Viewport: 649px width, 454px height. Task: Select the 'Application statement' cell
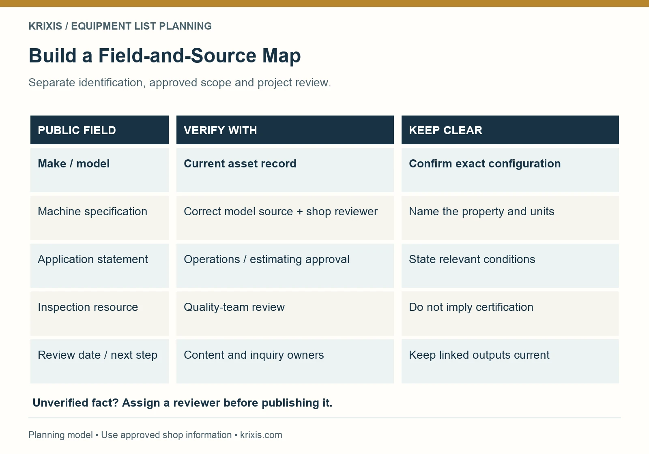click(99, 266)
